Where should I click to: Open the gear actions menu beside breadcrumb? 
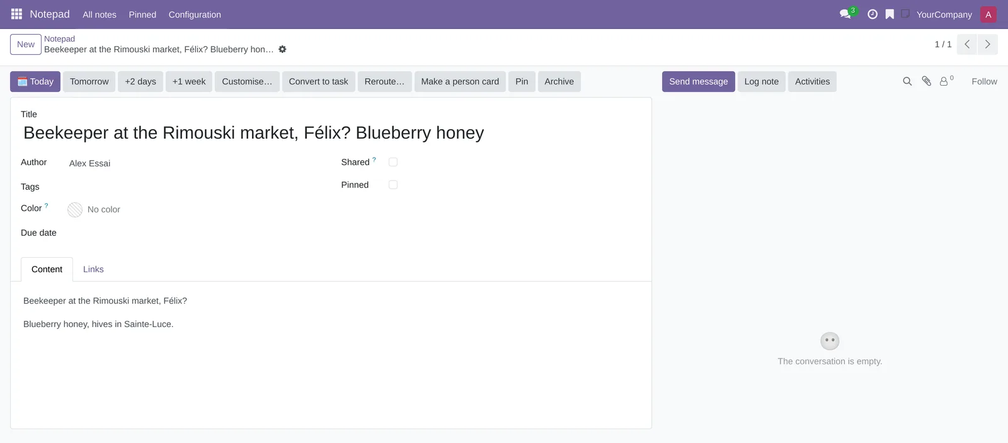coord(282,49)
